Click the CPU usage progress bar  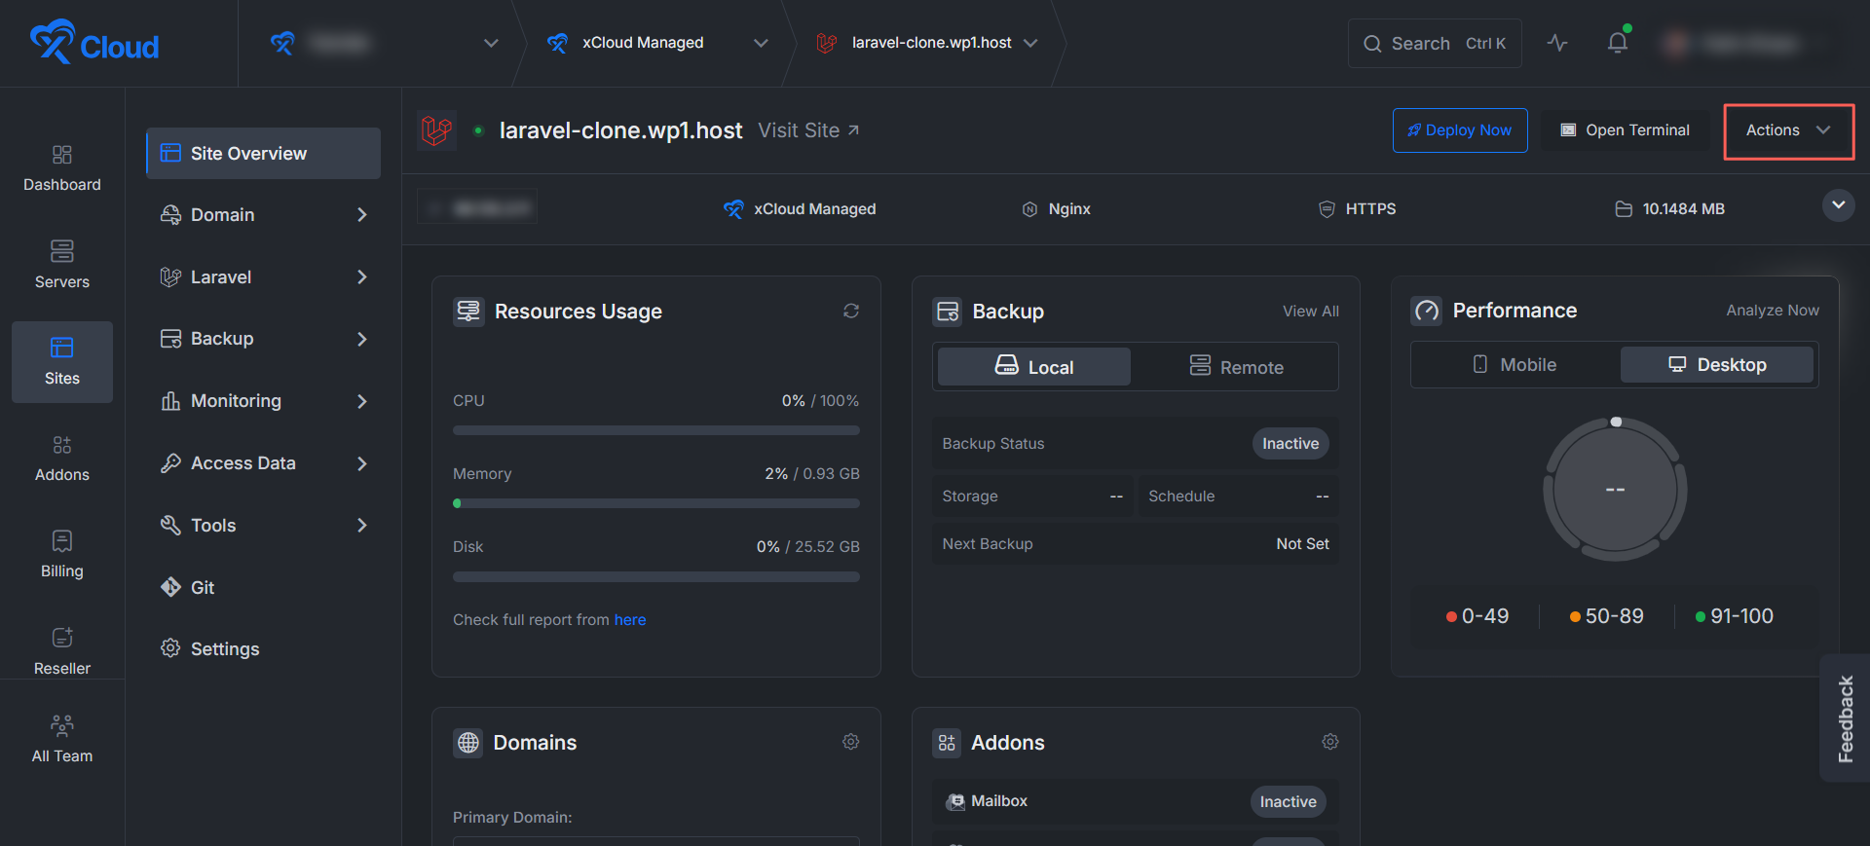(x=656, y=430)
